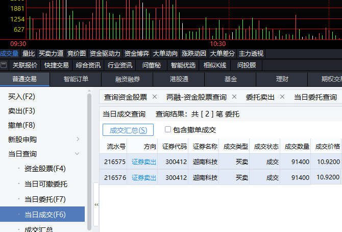Switch to the 期权交易 tab

[x=325, y=79]
